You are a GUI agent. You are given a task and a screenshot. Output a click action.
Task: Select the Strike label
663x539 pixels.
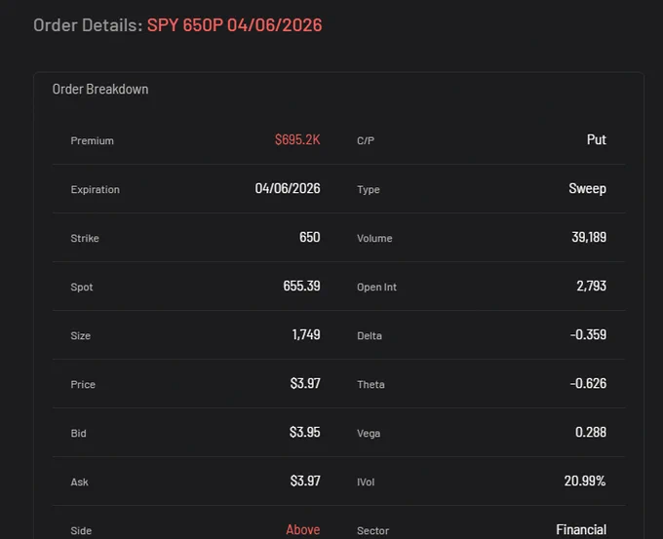click(x=85, y=238)
